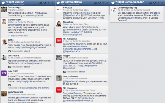Open JimTravels' profile avatar
165x103 pixels.
tap(4, 57)
